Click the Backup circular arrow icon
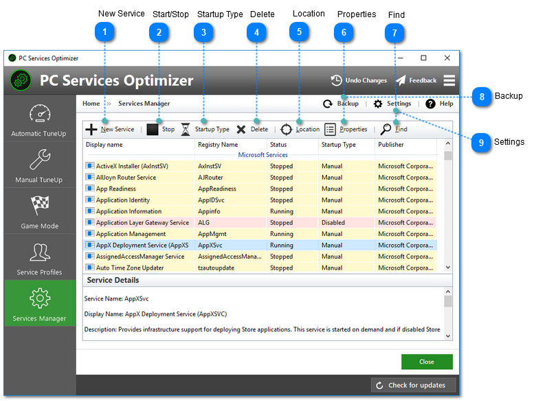The height and width of the screenshot is (402, 536). (x=328, y=104)
